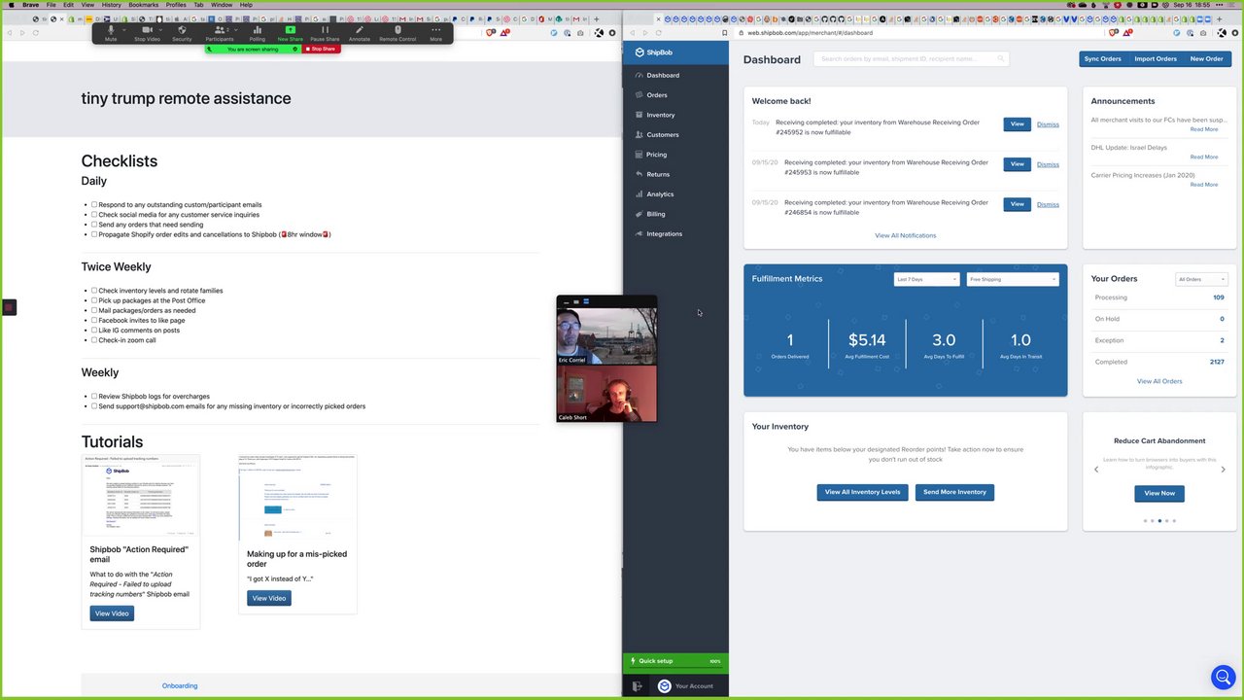Click the ShipBob order search field
Image resolution: width=1244 pixels, height=700 pixels.
click(912, 58)
